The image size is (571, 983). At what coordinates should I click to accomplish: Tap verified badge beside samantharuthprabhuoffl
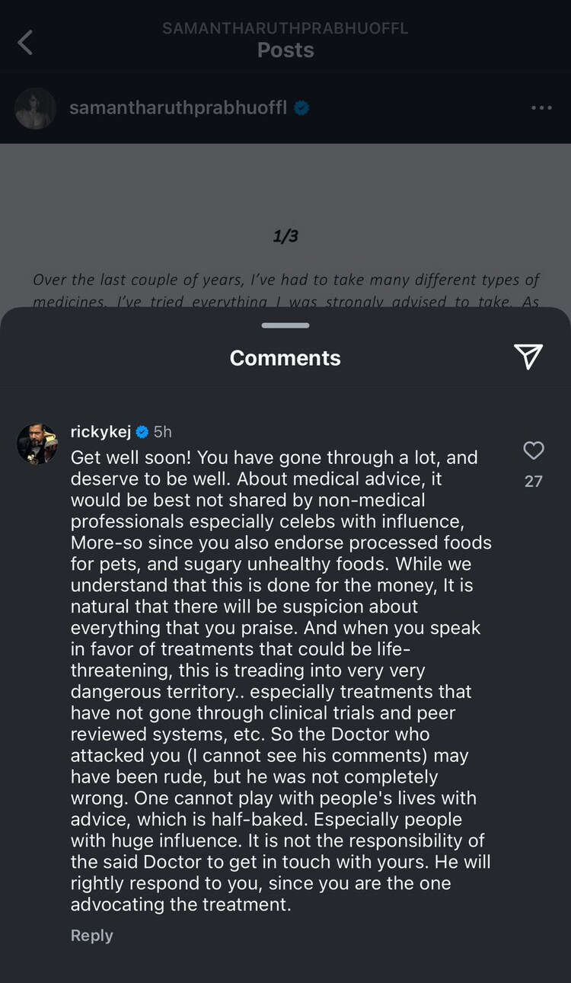coord(302,108)
